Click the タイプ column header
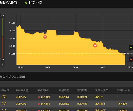Viewport: 133px width, 111px height. [5, 90]
